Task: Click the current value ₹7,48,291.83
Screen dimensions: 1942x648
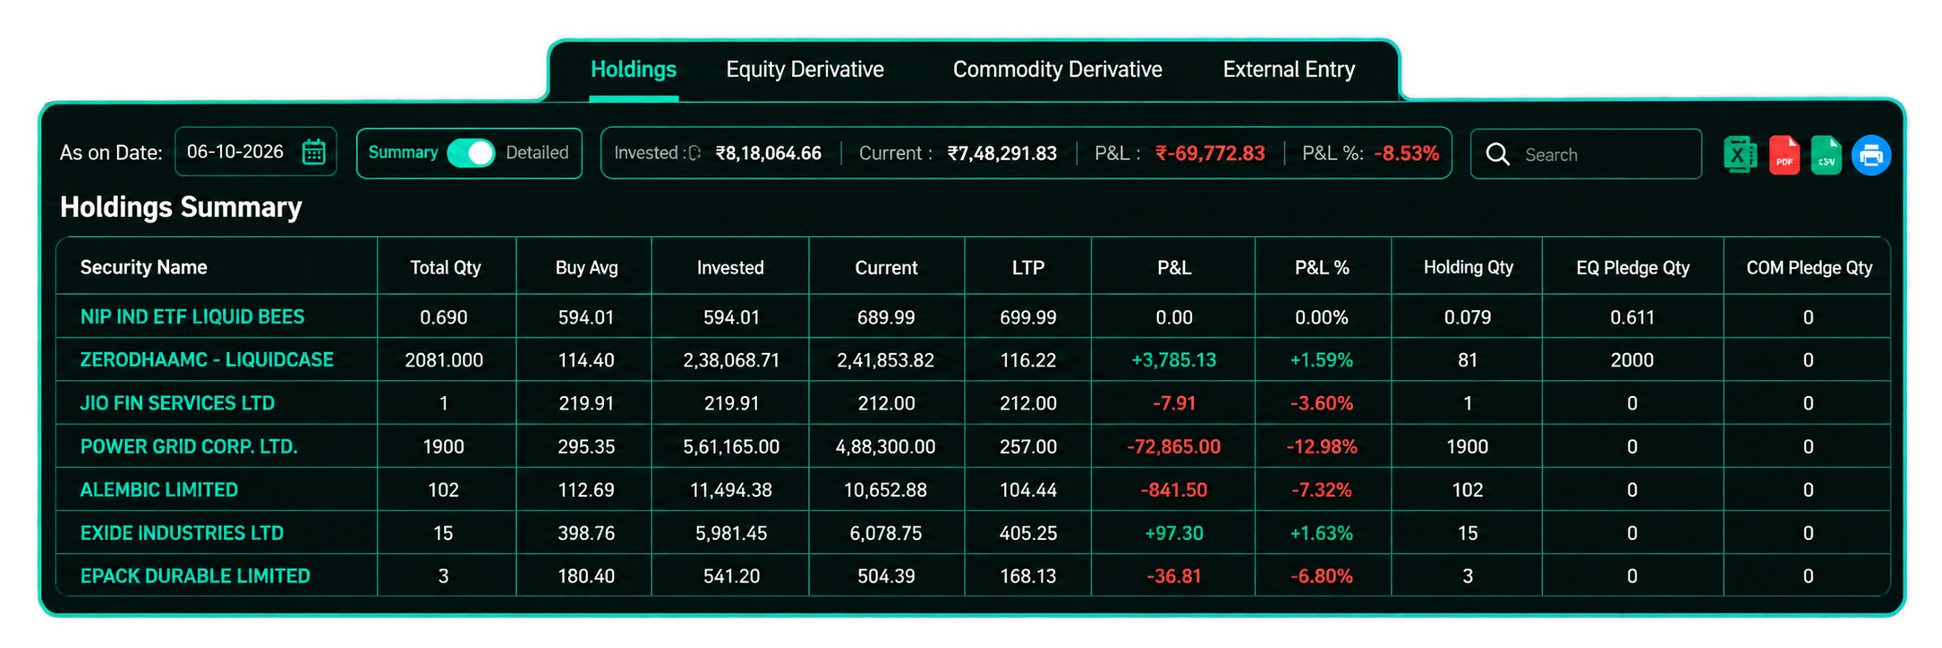Action: coord(1001,153)
